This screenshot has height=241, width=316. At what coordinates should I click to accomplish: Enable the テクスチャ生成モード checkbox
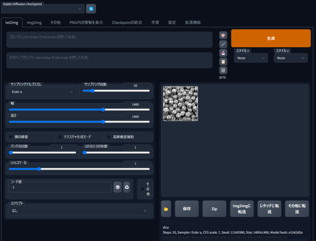60,137
